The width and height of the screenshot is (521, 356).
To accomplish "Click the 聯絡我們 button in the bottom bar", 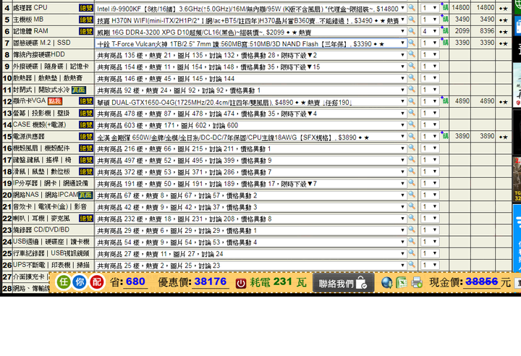I will coord(343,283).
